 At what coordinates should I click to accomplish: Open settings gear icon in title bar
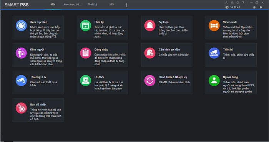tap(237, 3)
